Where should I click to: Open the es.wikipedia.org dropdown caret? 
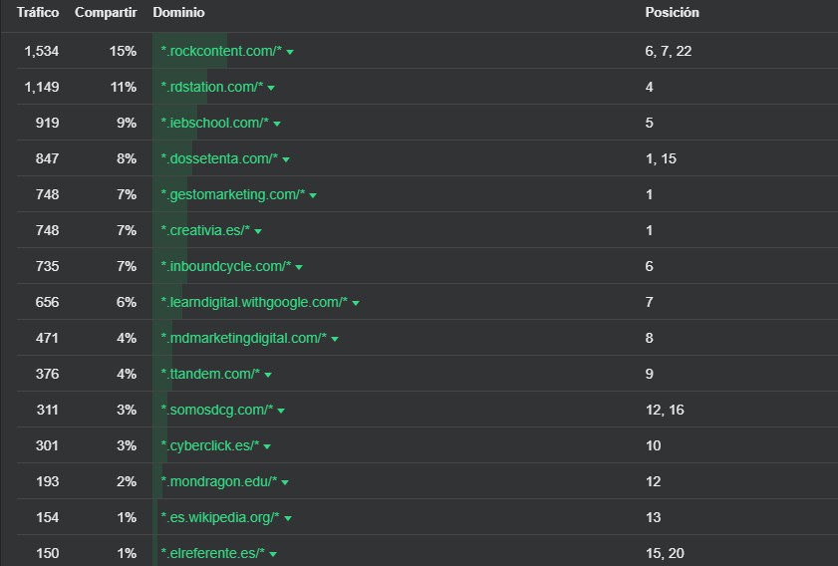[x=288, y=518]
